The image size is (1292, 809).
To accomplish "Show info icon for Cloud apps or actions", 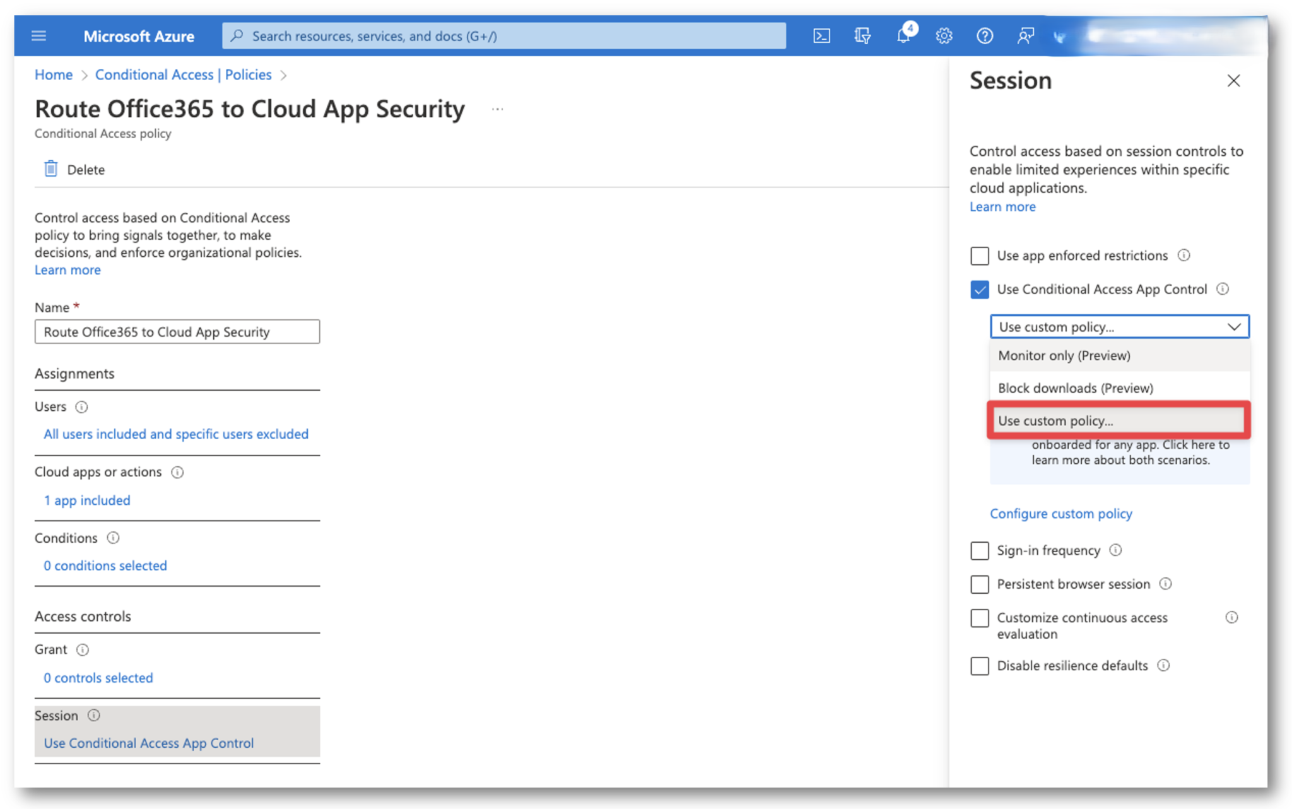I will coord(177,473).
